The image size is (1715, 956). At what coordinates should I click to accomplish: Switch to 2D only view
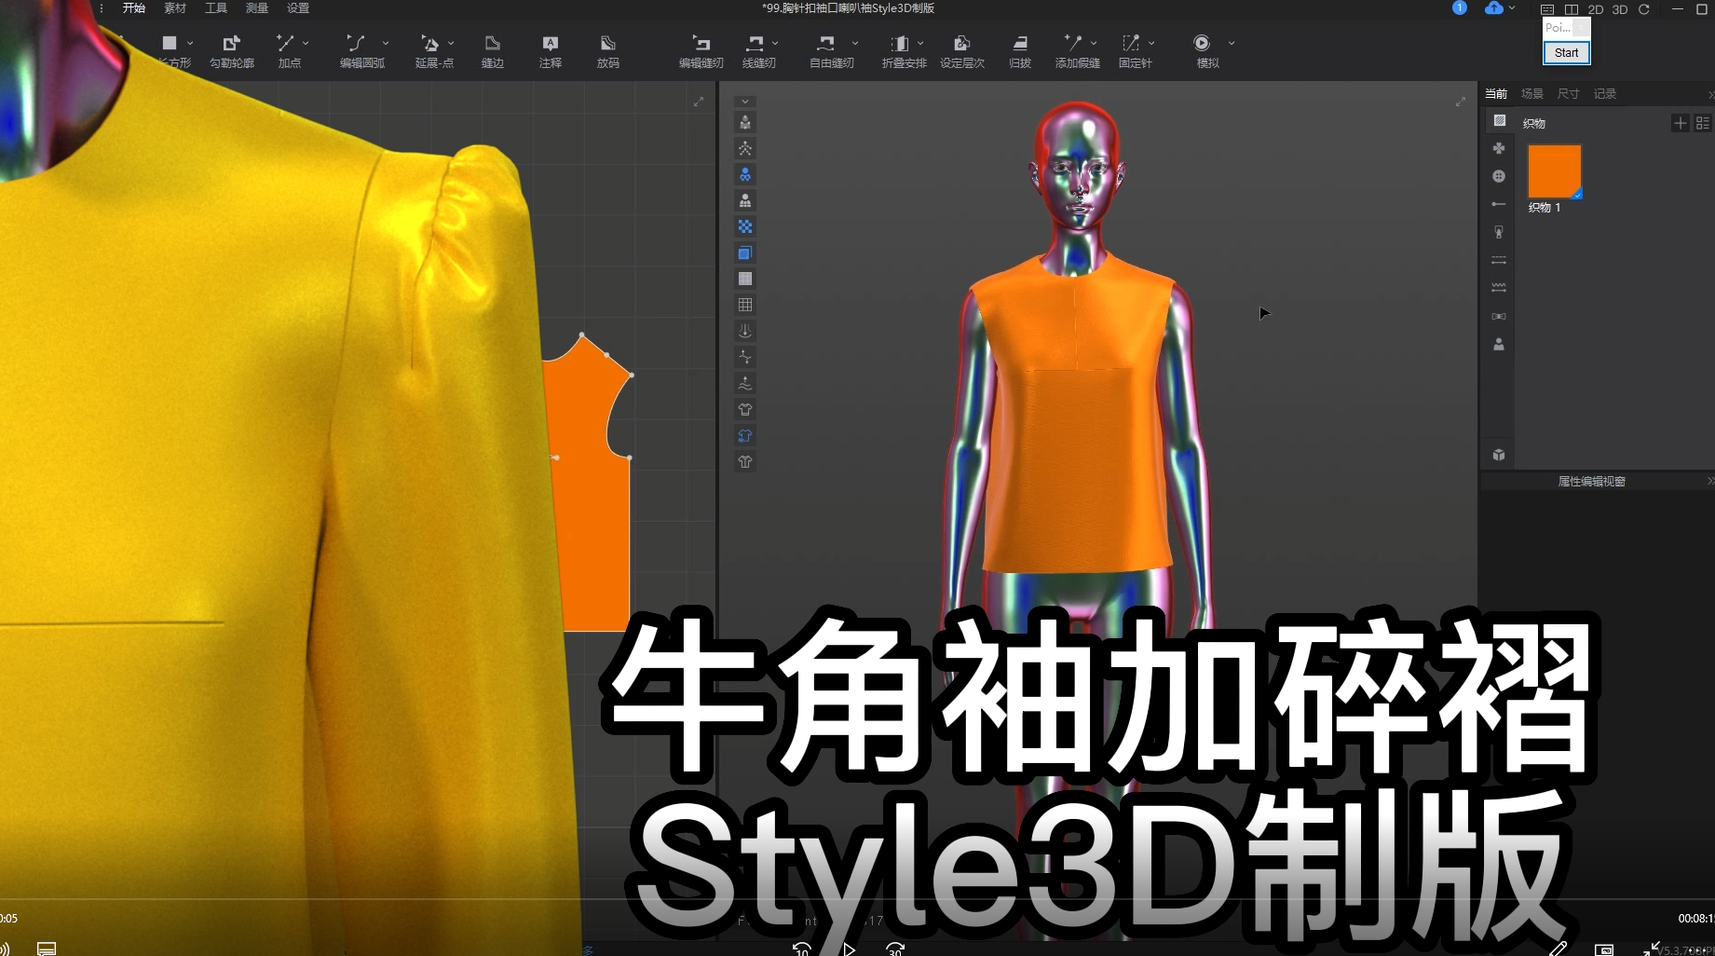[x=1596, y=9]
